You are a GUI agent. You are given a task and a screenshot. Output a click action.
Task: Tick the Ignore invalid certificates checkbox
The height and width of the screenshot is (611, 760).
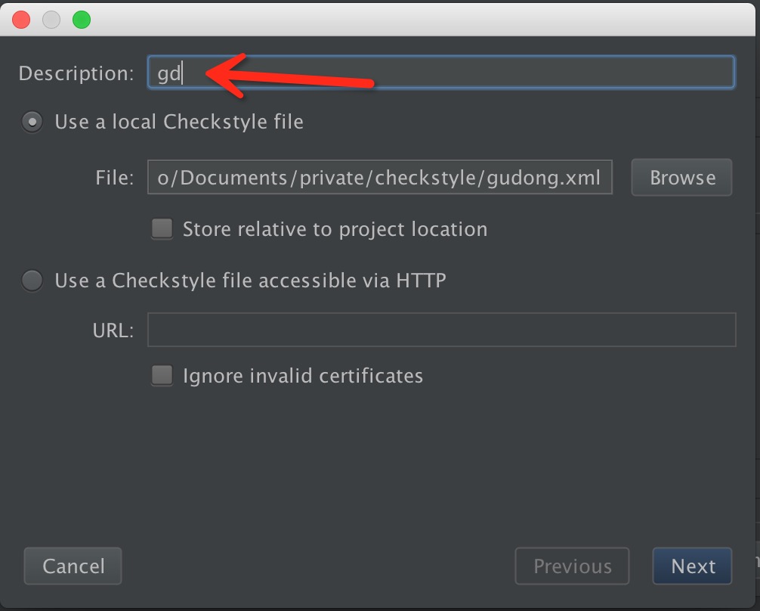pyautogui.click(x=162, y=376)
